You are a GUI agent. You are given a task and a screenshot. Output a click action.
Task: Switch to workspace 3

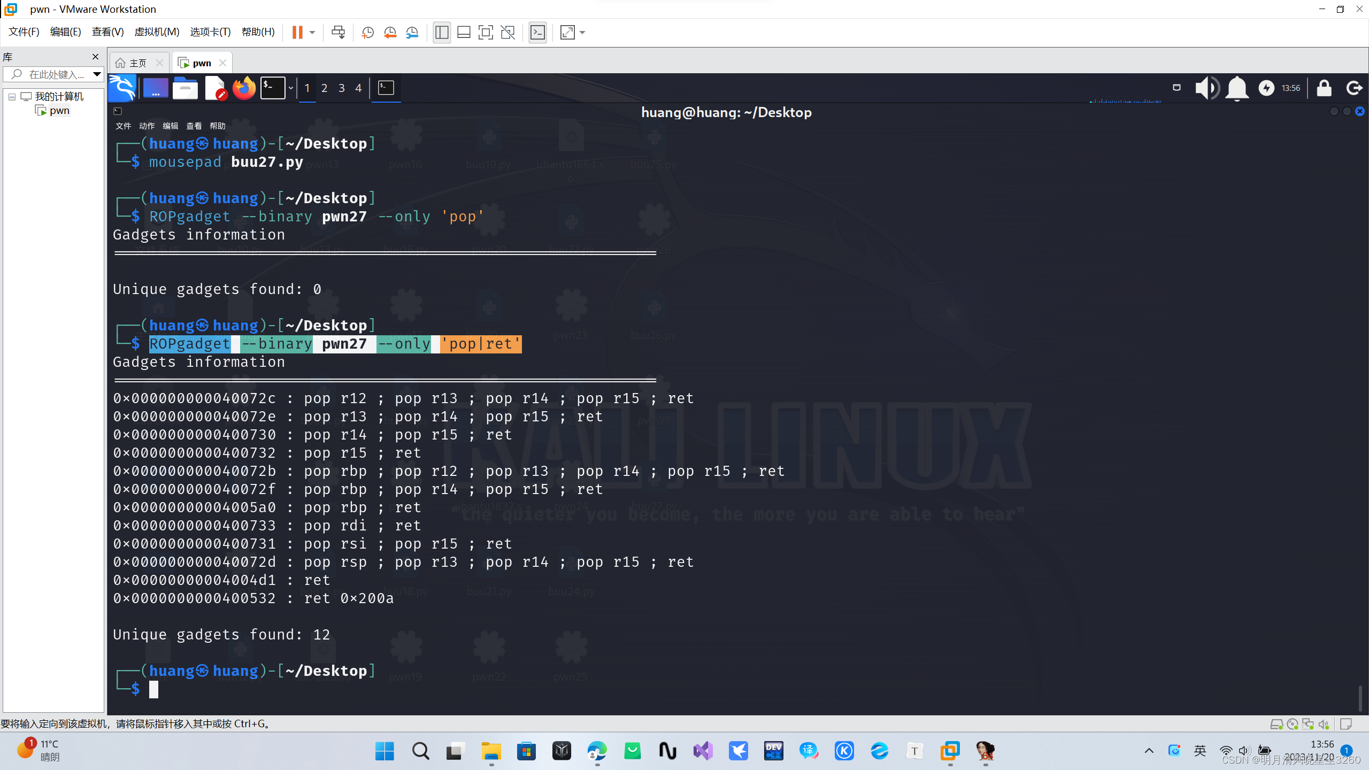tap(341, 88)
